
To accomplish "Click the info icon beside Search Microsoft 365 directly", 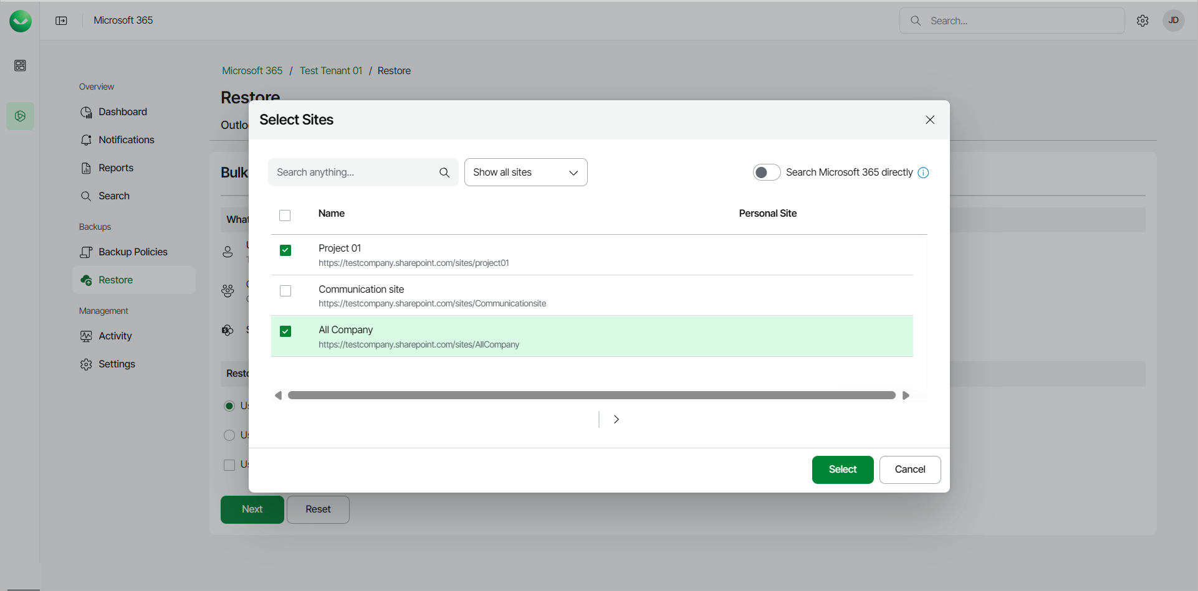I will pyautogui.click(x=923, y=173).
